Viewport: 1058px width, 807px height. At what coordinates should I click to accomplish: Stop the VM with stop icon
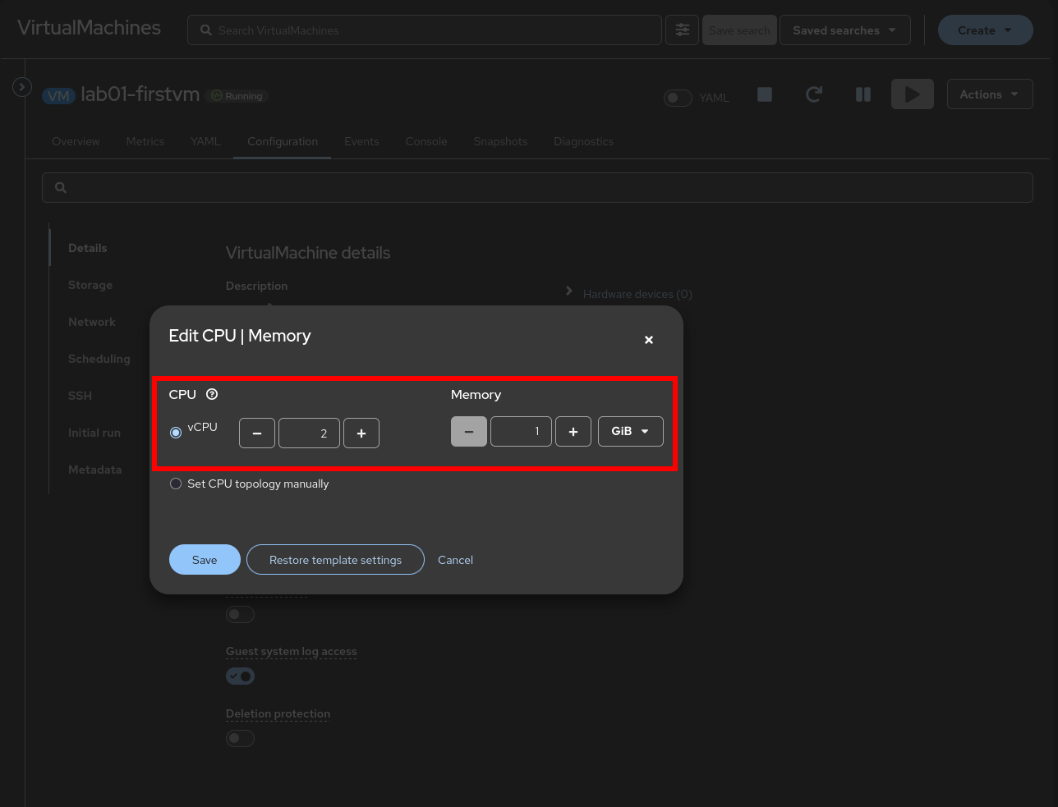[765, 94]
